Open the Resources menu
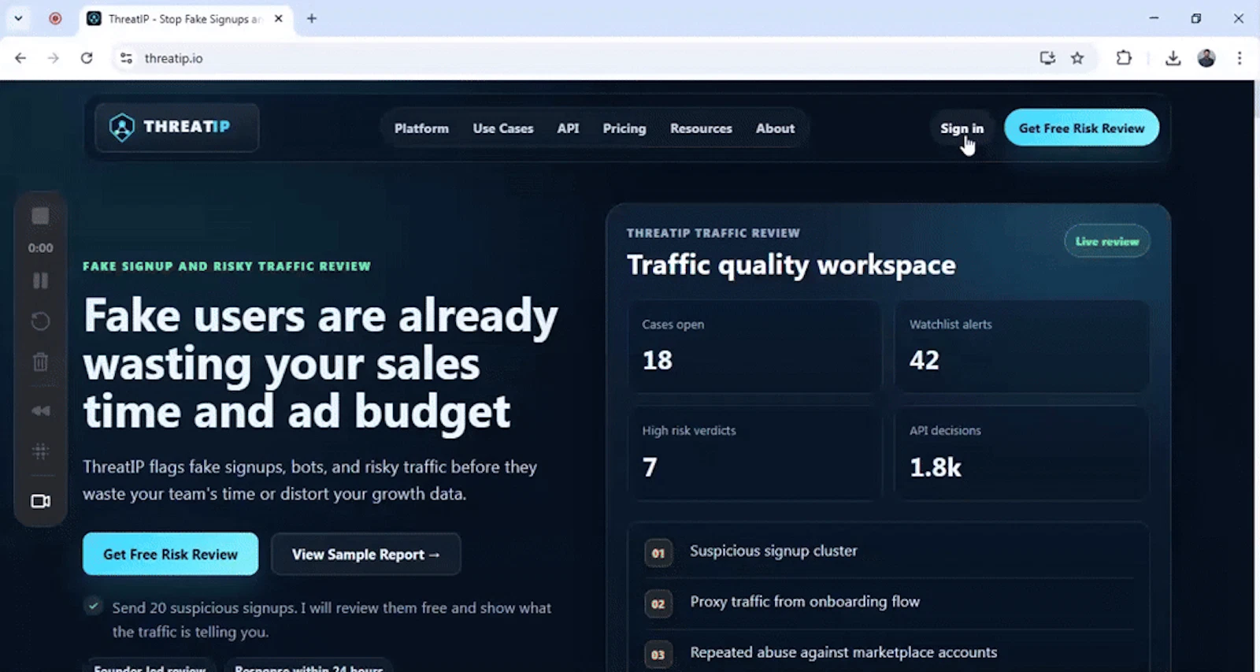The height and width of the screenshot is (672, 1260). point(701,128)
